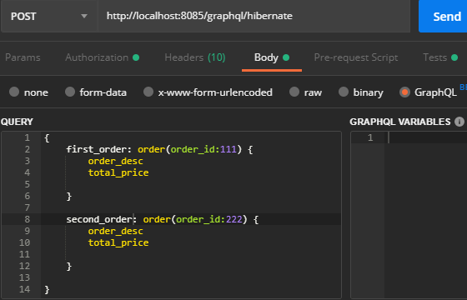Image resolution: width=467 pixels, height=300 pixels.
Task: Switch to the Params tab
Action: point(23,57)
